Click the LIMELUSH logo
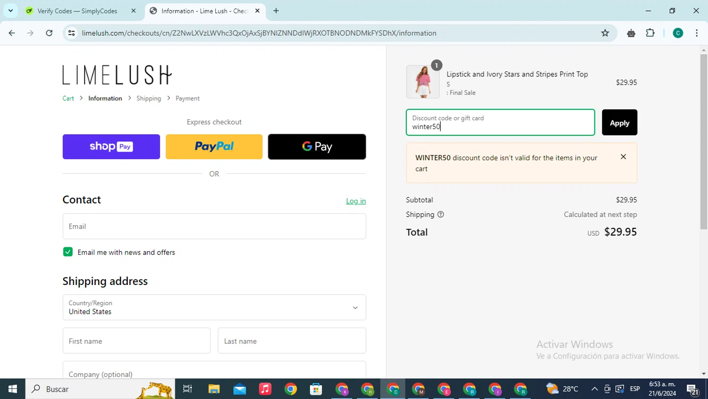 tap(118, 75)
